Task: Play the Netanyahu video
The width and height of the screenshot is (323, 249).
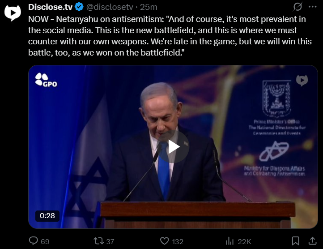Action: pos(173,147)
